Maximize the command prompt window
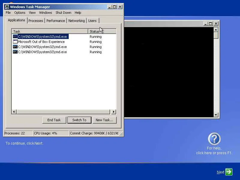Viewport: 240px width, 180px height. (211, 24)
